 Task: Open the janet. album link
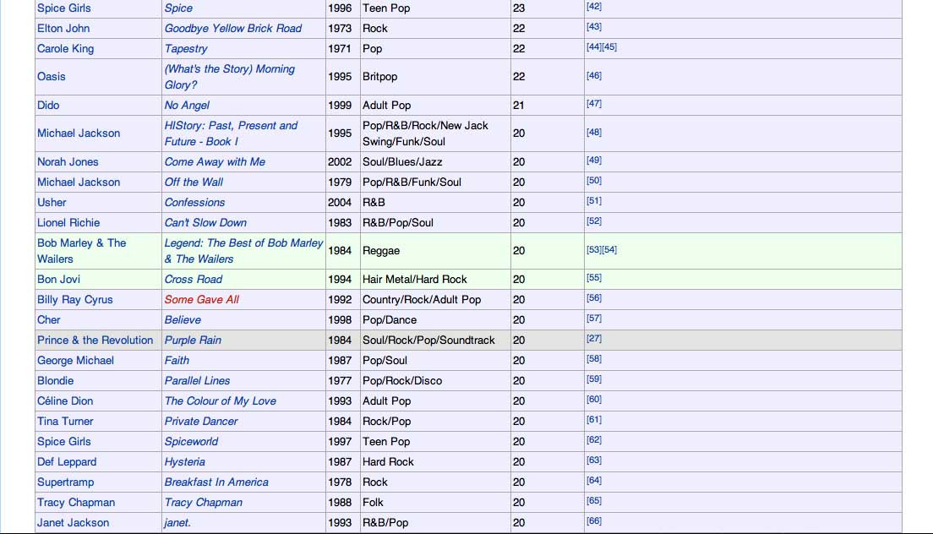pos(177,522)
